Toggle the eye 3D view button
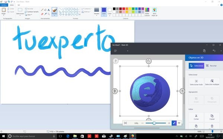This screenshot has height=139, width=223. coord(179,123)
